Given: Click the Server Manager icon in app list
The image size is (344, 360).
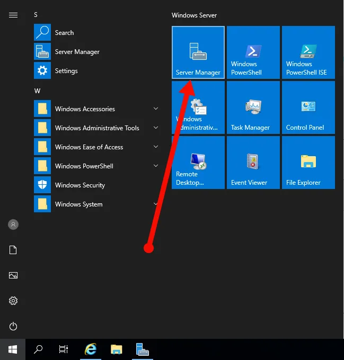Looking at the screenshot, I should click(x=42, y=51).
